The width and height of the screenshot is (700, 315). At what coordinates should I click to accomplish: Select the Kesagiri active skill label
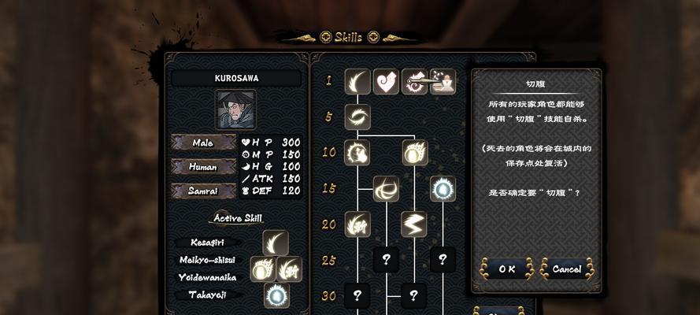tap(208, 243)
